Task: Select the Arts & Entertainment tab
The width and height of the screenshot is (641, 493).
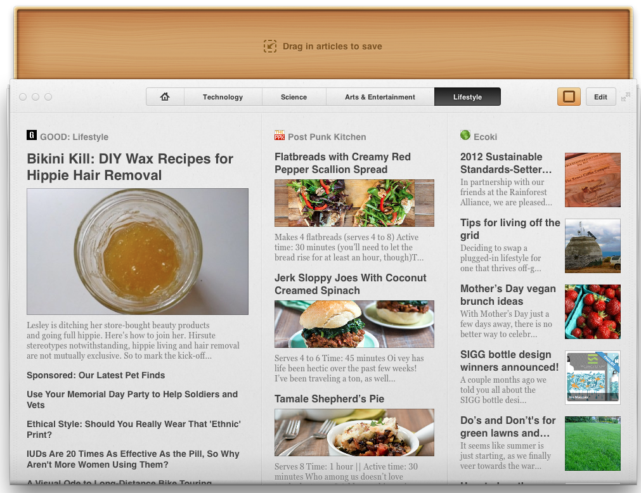Action: coord(380,97)
